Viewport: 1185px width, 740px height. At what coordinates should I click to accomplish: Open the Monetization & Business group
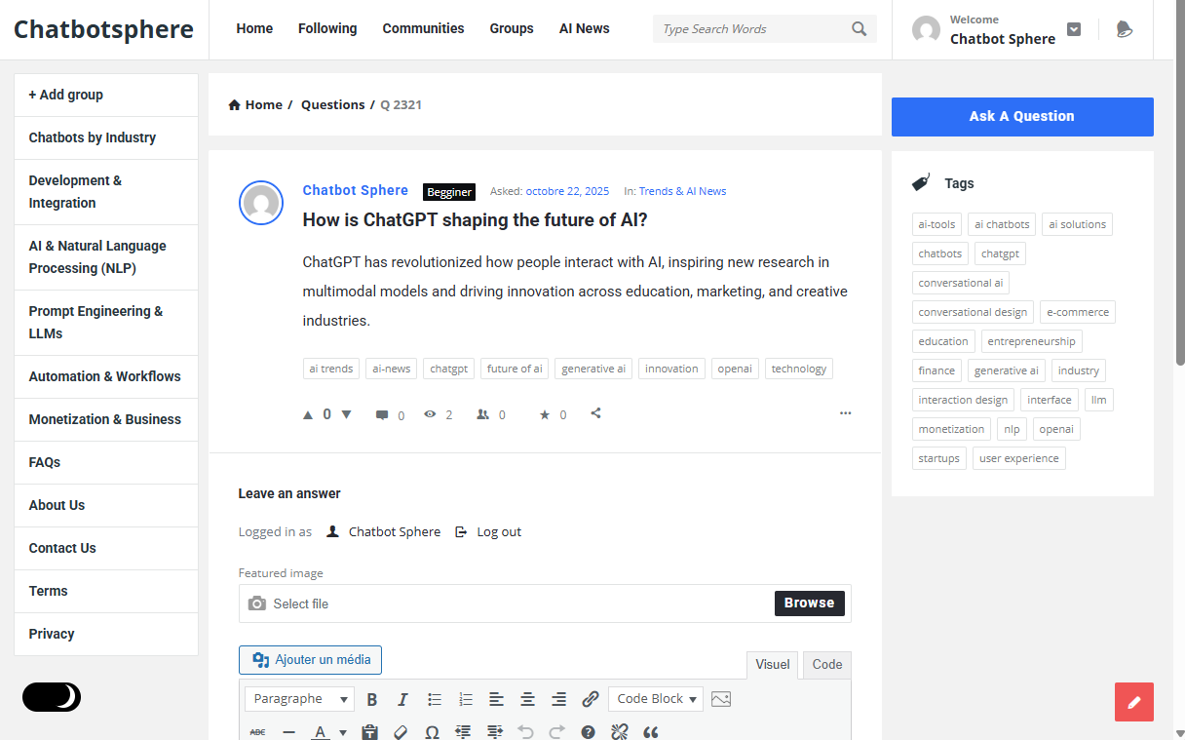point(106,419)
